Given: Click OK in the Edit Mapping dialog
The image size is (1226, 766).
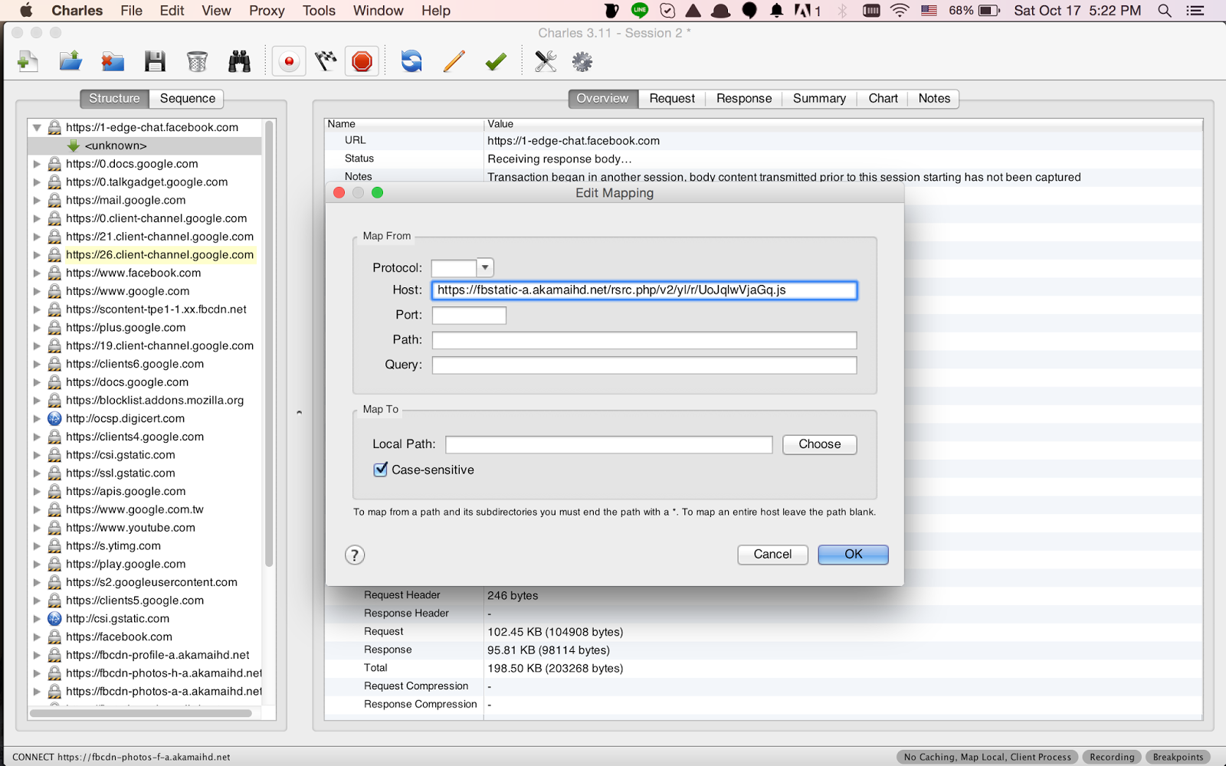Looking at the screenshot, I should point(853,555).
